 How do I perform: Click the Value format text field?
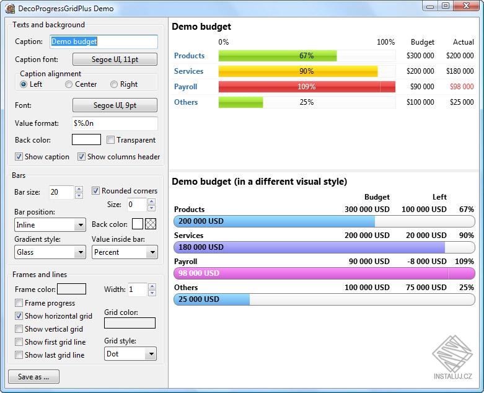(115, 123)
